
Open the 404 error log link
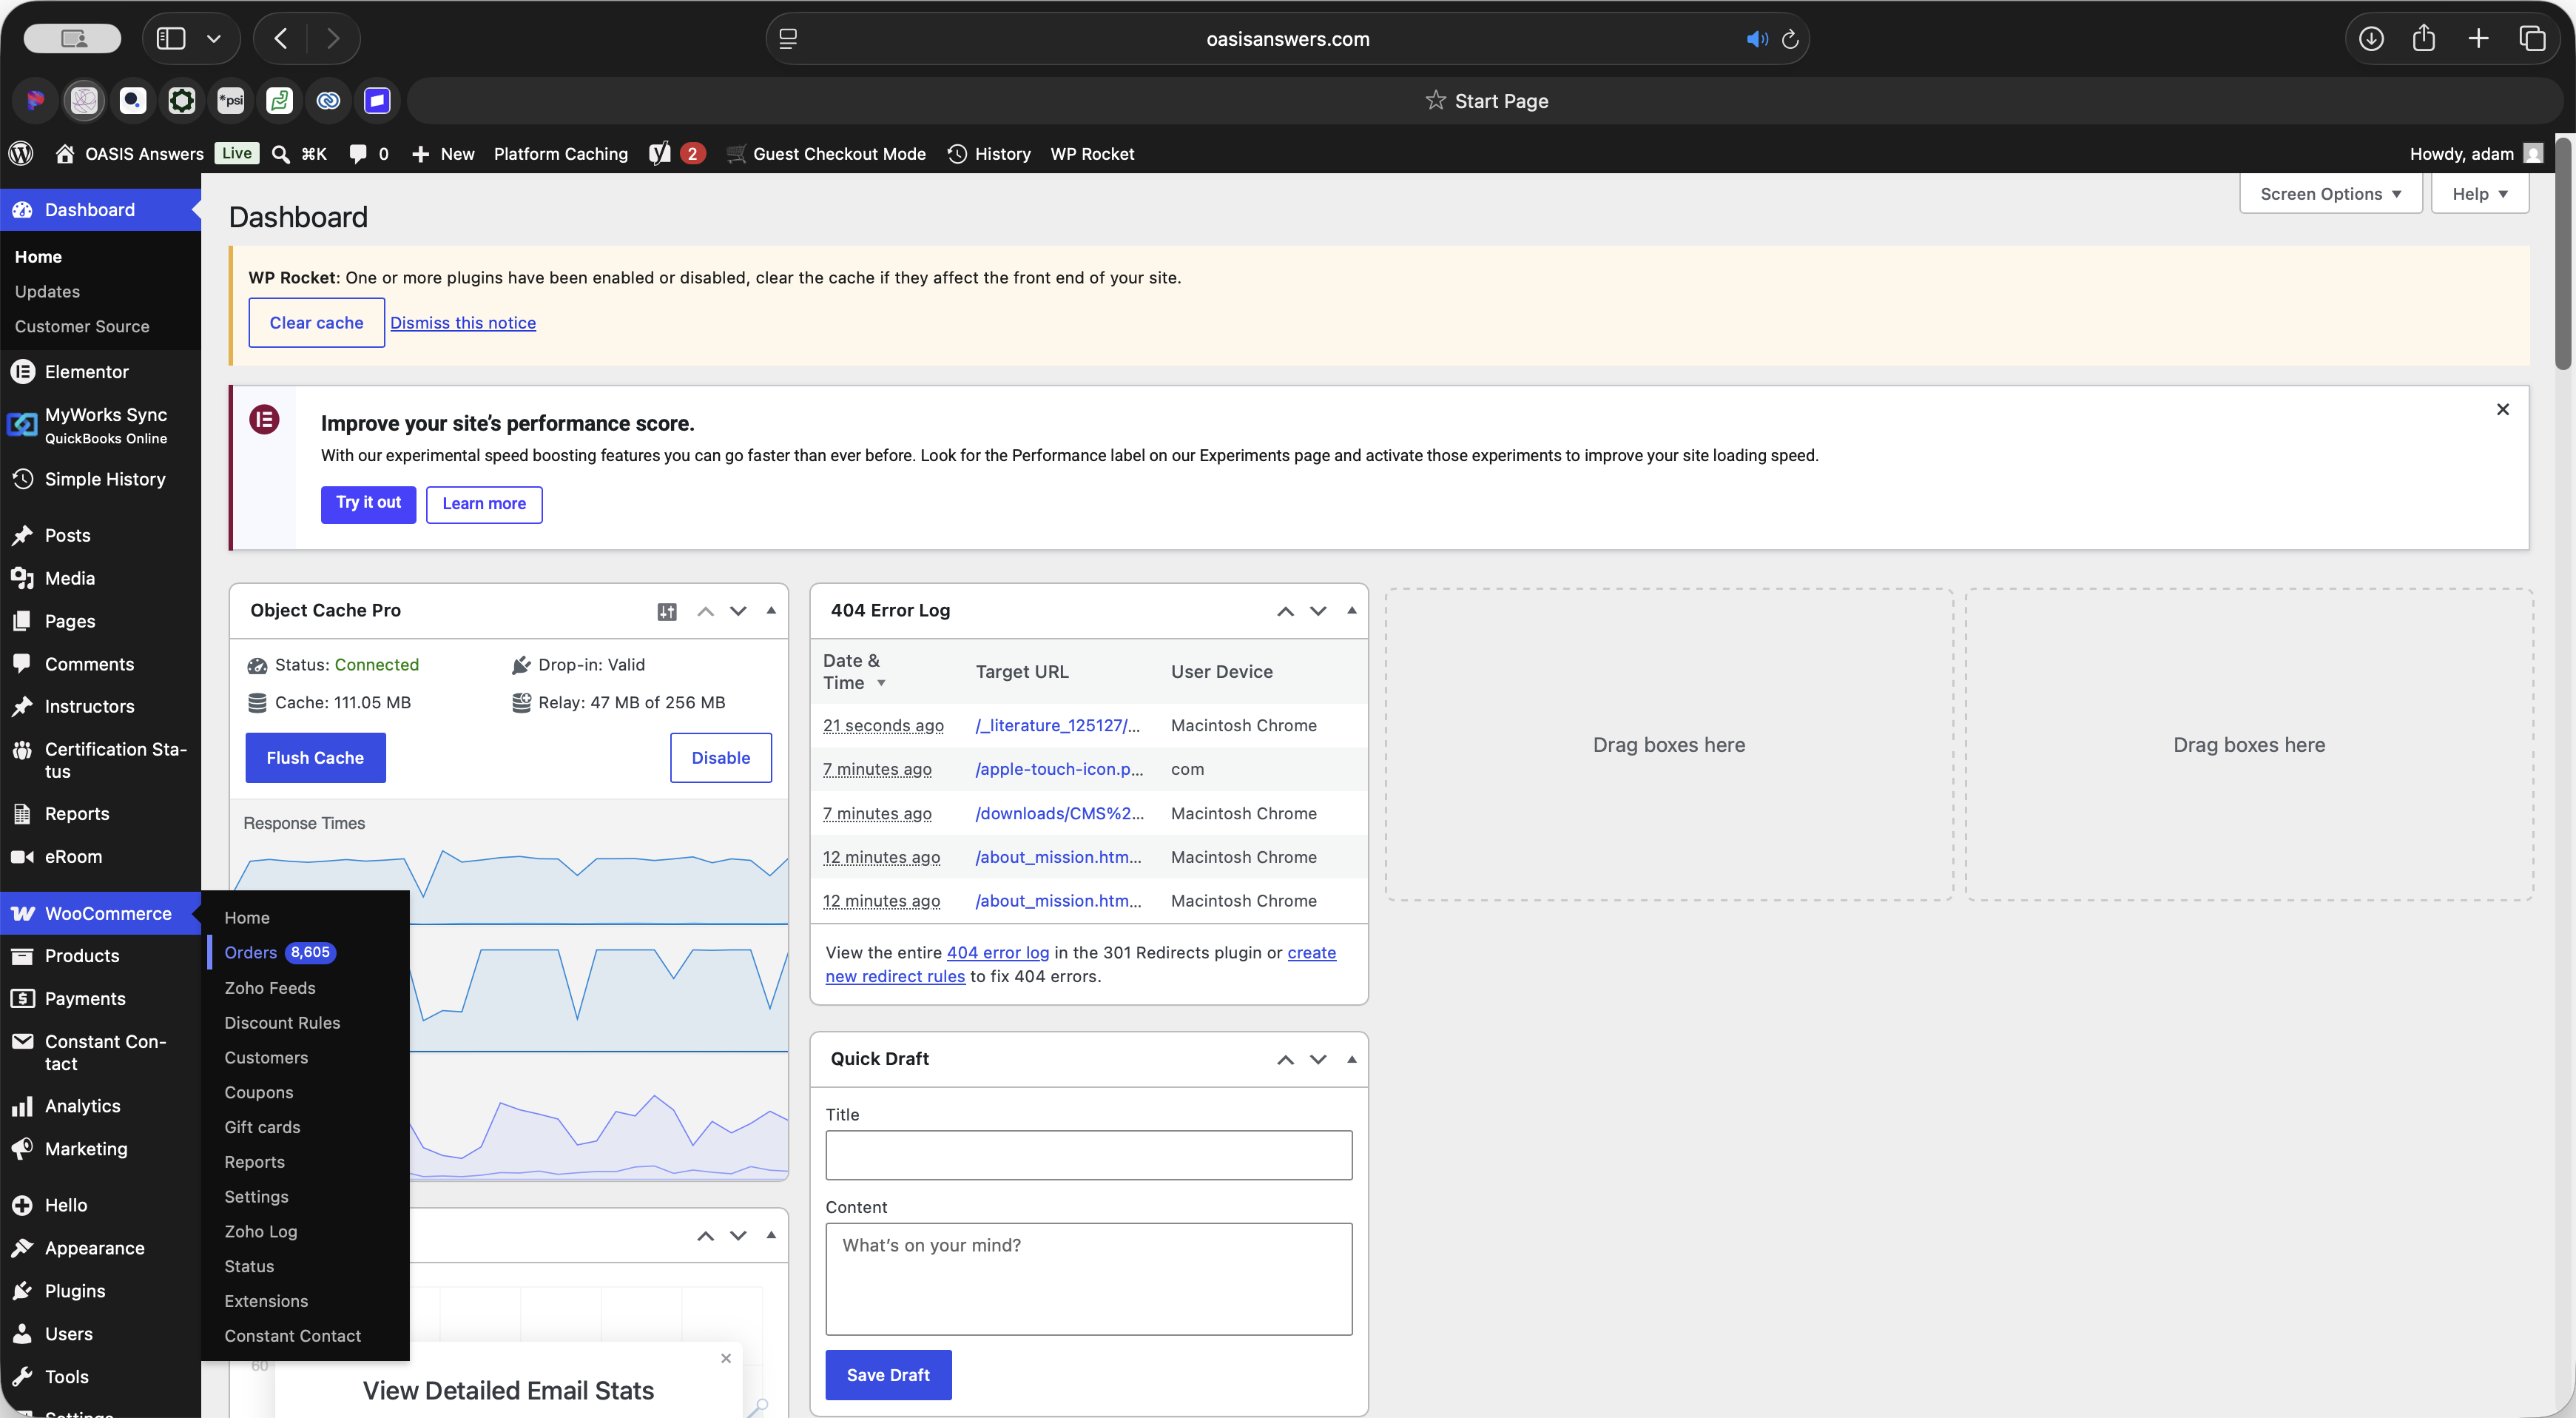997,952
